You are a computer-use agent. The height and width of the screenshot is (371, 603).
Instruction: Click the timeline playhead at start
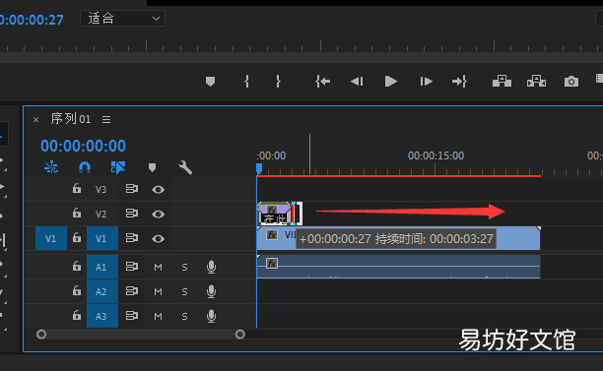[259, 168]
